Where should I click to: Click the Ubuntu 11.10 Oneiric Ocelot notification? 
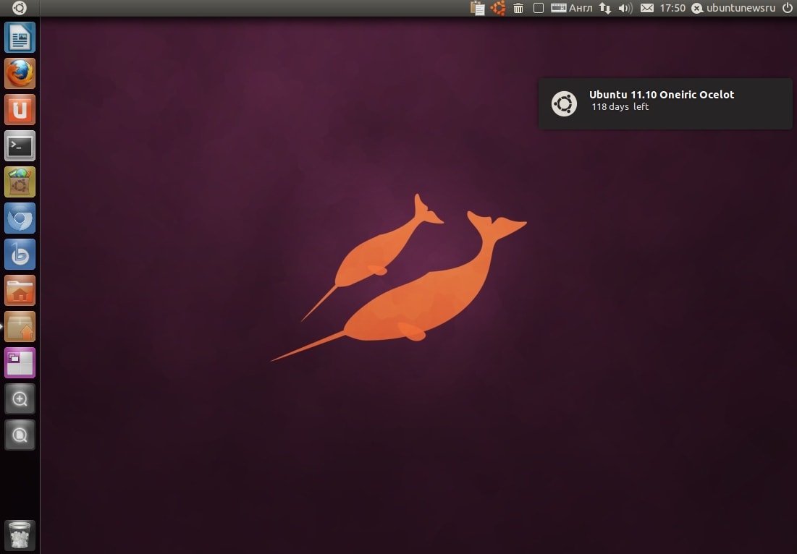click(x=665, y=103)
